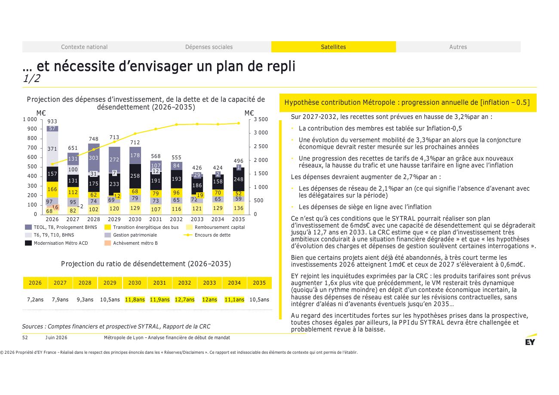Click the chart title "Projection des dépenses d'investissement"

(x=146, y=103)
